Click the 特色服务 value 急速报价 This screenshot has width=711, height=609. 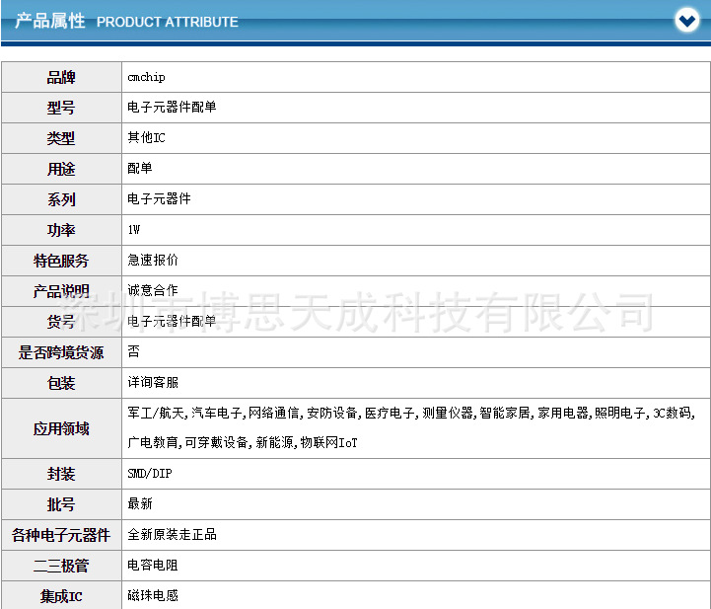click(x=153, y=260)
